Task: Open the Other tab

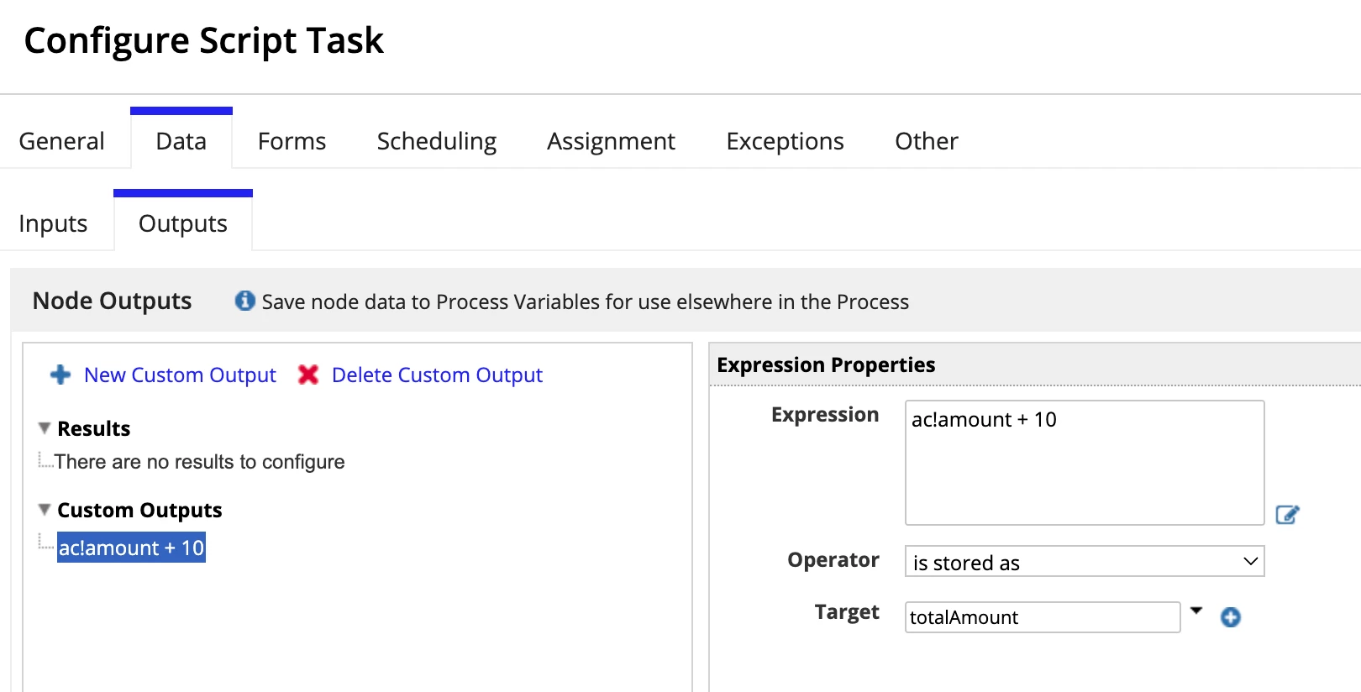Action: tap(927, 141)
